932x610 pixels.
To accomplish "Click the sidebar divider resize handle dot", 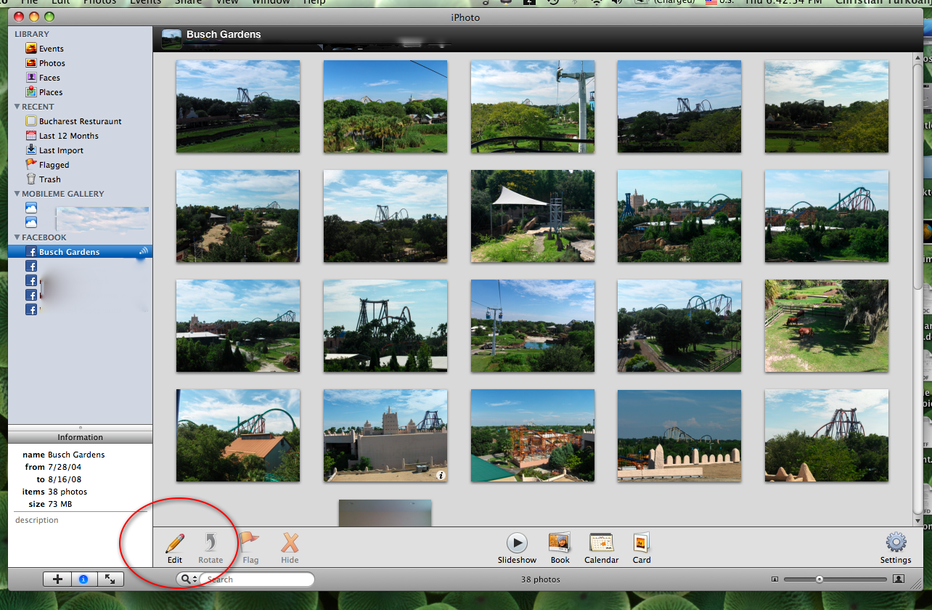I will click(81, 428).
